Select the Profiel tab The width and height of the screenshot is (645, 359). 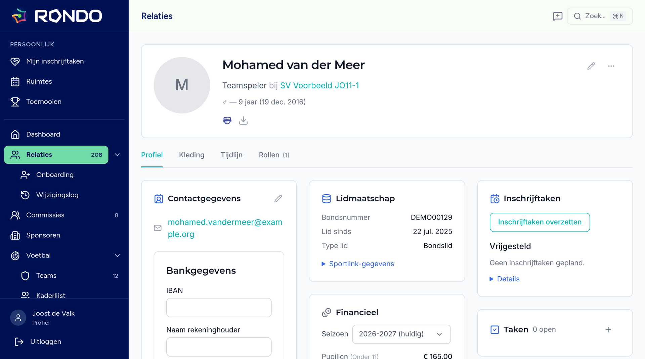152,155
